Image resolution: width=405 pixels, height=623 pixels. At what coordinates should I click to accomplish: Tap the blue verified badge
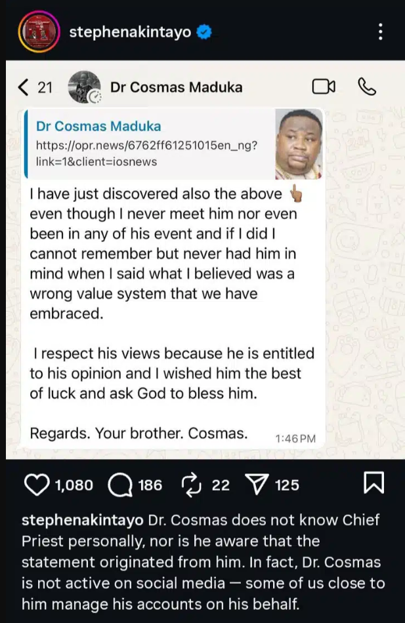pyautogui.click(x=204, y=31)
